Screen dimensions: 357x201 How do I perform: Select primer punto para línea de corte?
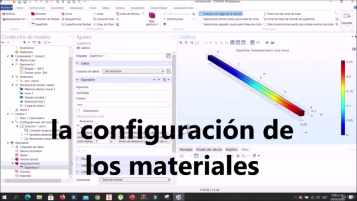coord(229,19)
